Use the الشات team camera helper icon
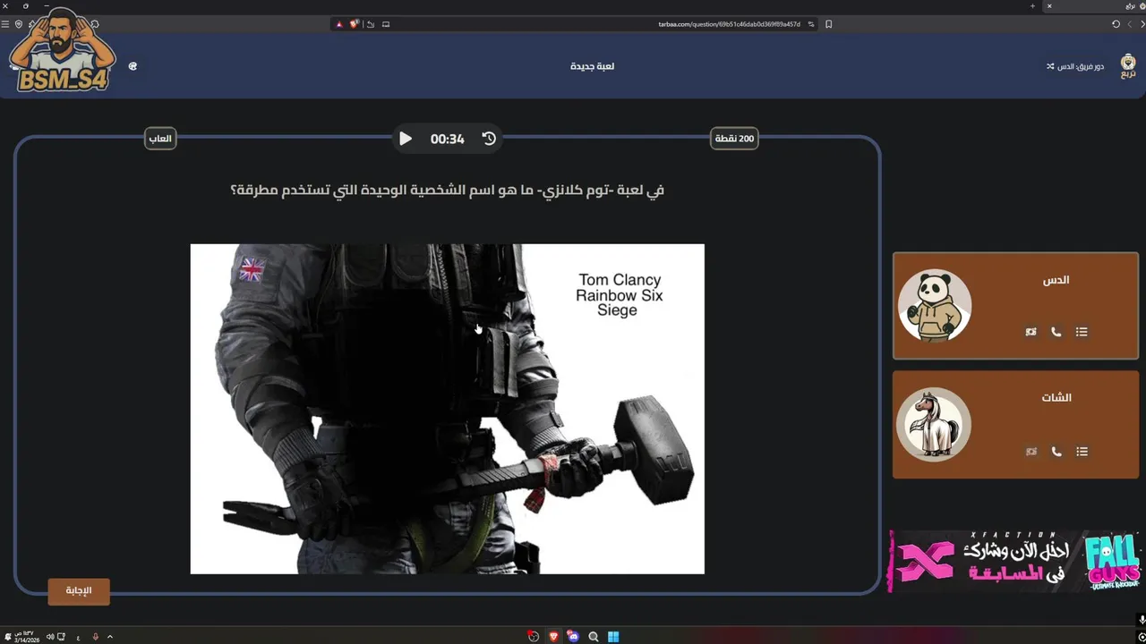Image resolution: width=1146 pixels, height=644 pixels. tap(1031, 452)
